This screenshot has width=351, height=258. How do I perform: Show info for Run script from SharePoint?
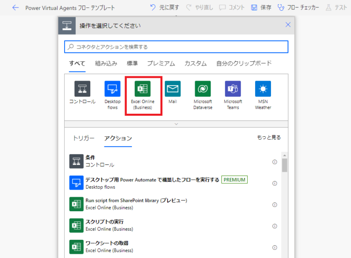point(275,205)
